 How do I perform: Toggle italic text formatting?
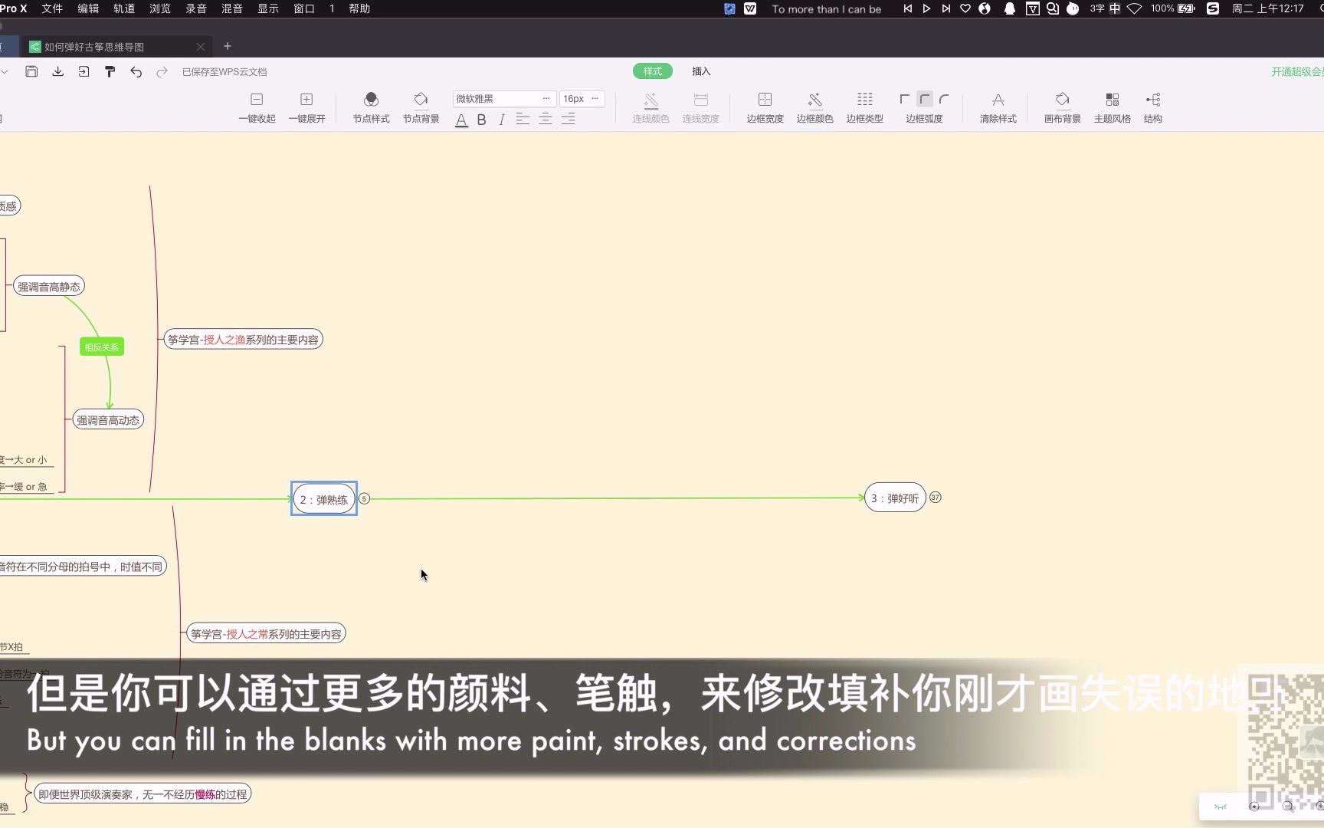coord(502,120)
